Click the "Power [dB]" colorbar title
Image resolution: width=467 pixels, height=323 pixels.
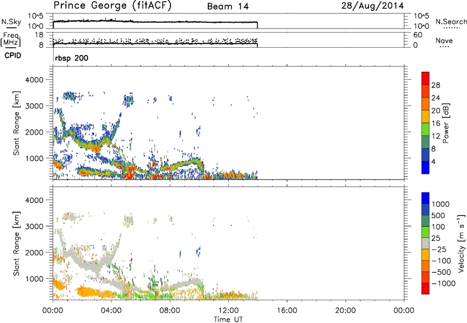446,123
